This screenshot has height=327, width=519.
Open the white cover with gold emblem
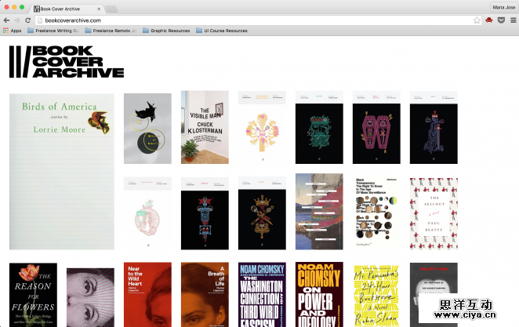tap(262, 127)
